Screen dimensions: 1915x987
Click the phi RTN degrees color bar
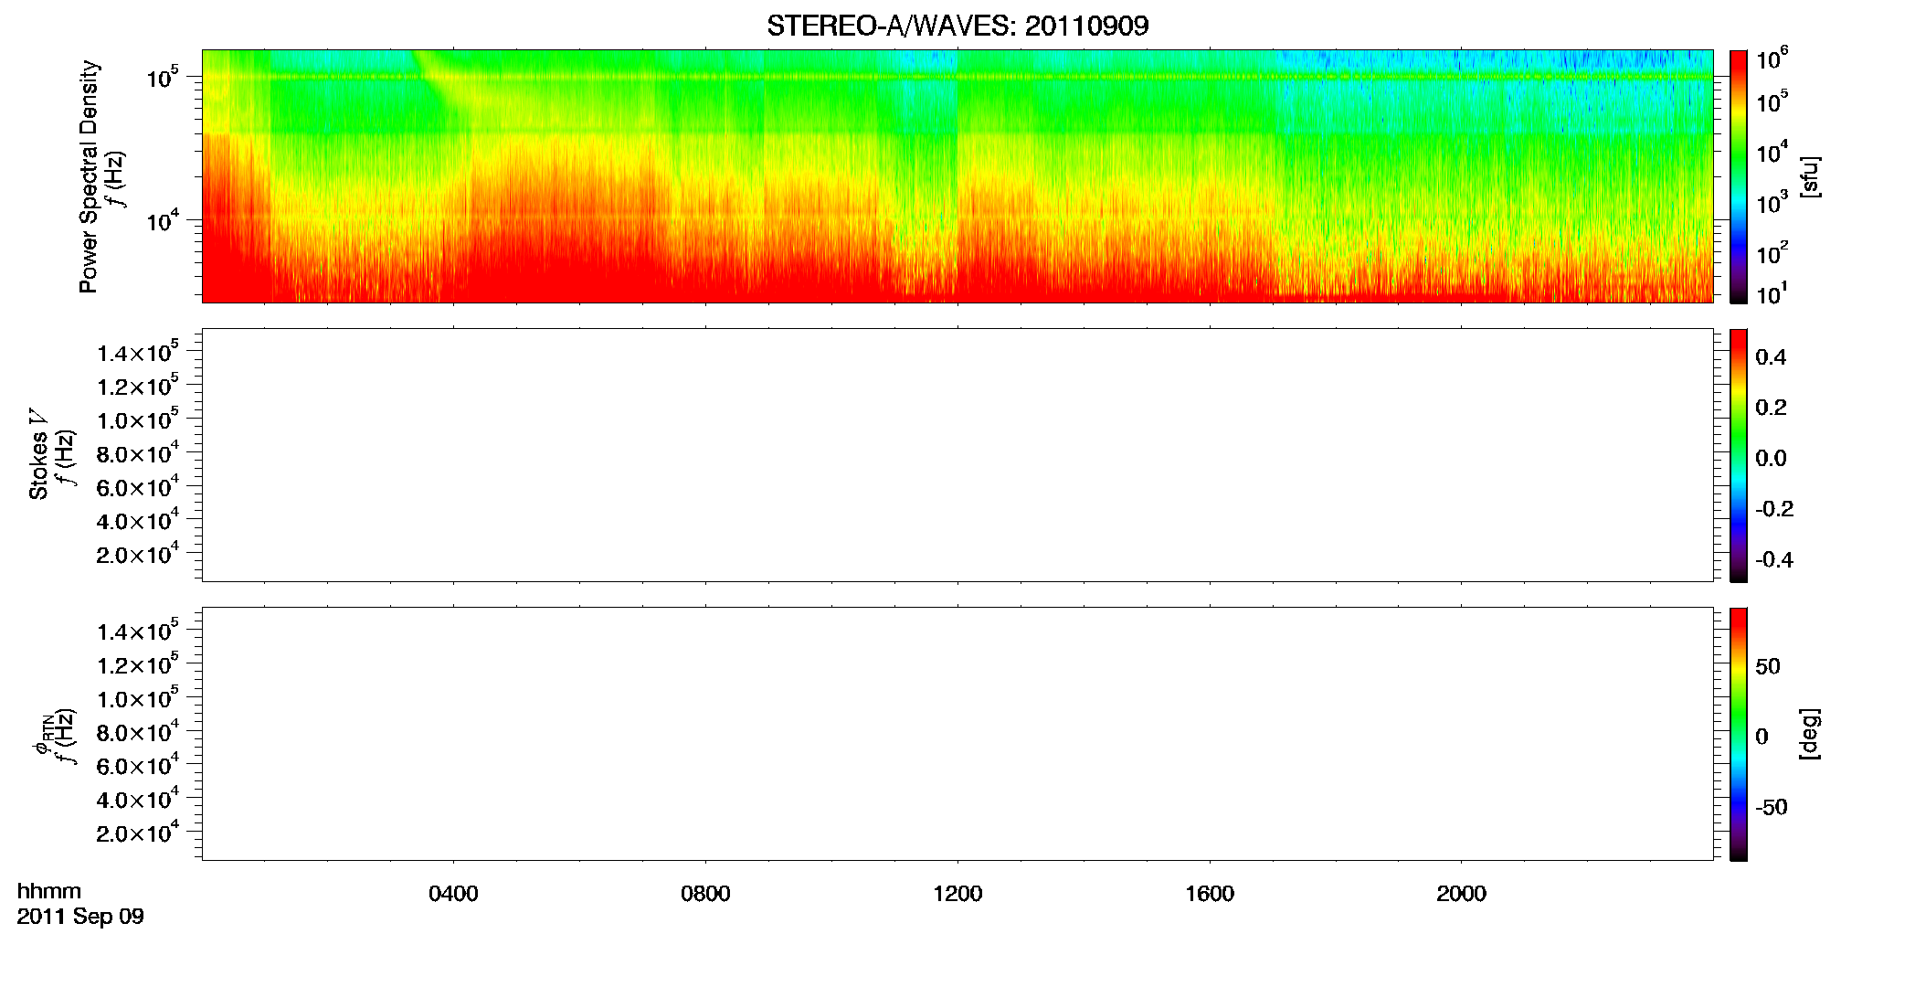coord(1739,734)
